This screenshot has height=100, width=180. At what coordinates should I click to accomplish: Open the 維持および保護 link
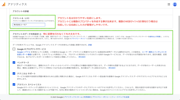pyautogui.click(x=155, y=37)
